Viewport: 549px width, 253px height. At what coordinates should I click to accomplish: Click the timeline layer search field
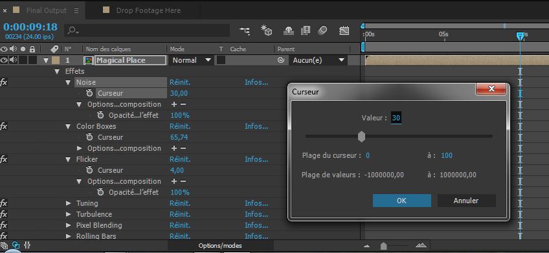pyautogui.click(x=148, y=31)
